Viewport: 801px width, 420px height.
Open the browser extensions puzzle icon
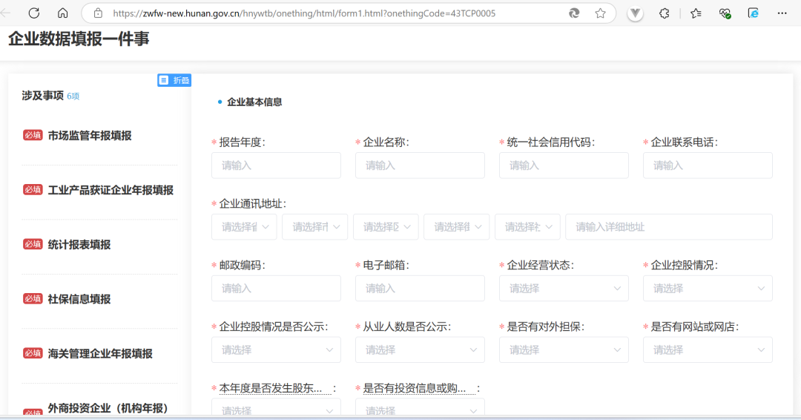(665, 13)
